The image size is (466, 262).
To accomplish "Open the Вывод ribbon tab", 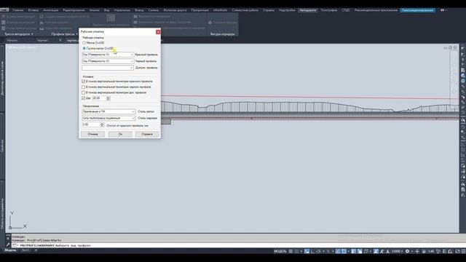I will coord(139,10).
